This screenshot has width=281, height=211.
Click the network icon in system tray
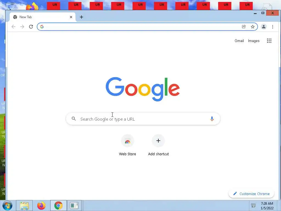253,206
